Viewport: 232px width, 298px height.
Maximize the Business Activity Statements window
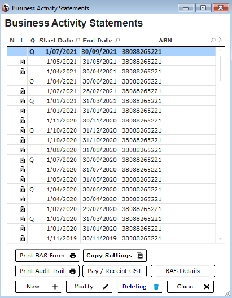click(x=203, y=8)
